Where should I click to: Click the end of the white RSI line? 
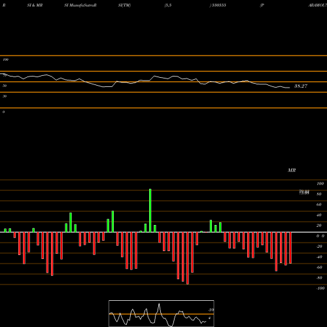tap(289, 88)
